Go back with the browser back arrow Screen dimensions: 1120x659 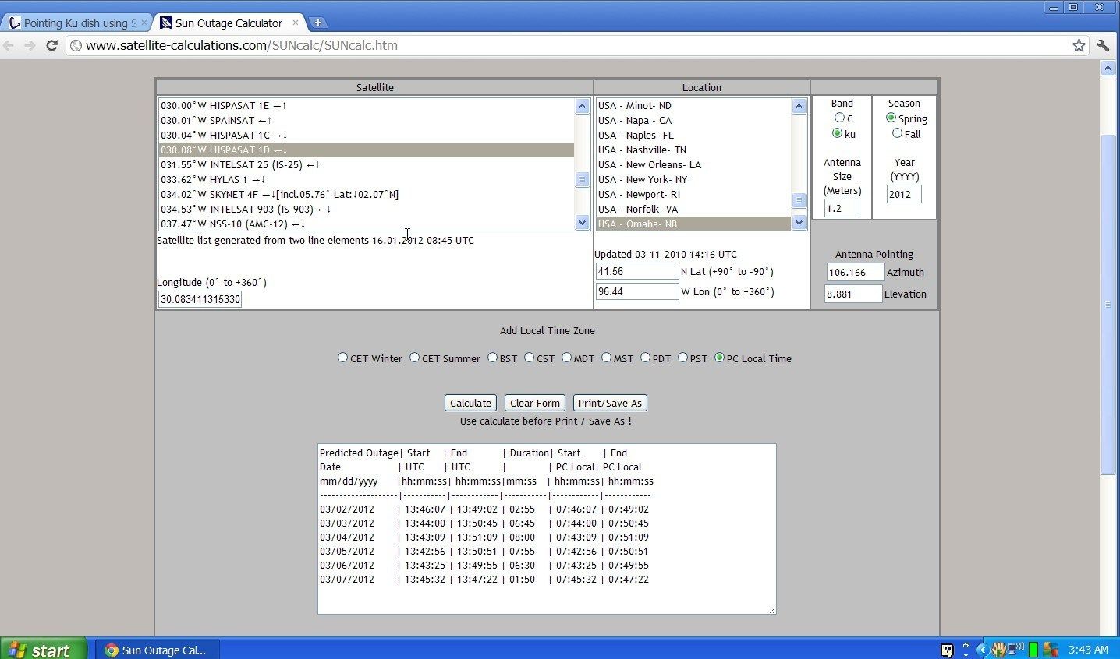click(x=9, y=45)
